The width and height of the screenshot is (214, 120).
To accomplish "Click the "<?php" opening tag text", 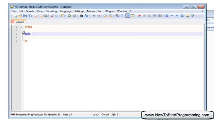I will (28, 27).
